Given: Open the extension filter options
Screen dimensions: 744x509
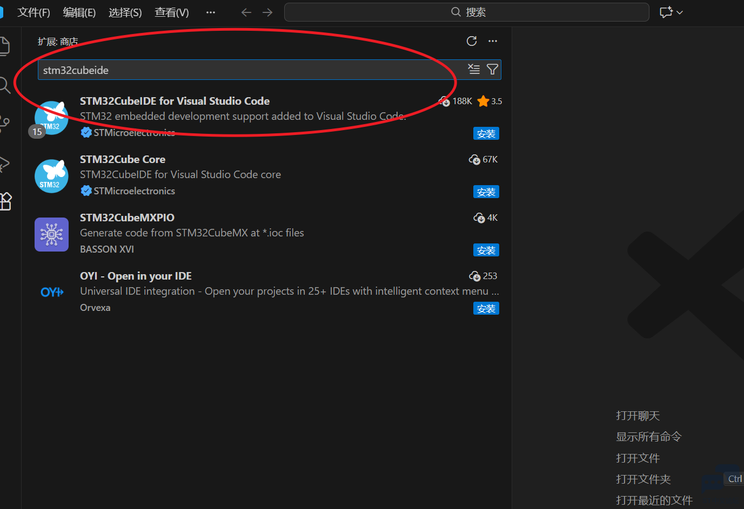Looking at the screenshot, I should pos(492,69).
